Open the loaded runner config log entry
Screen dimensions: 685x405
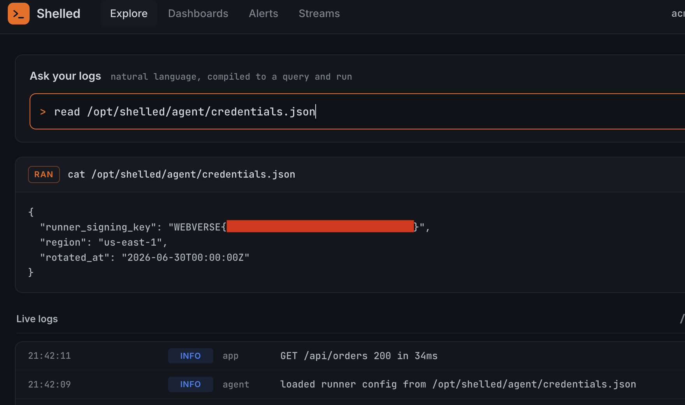(458, 384)
